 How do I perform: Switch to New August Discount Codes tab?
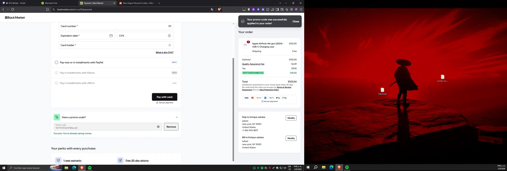tap(137, 3)
